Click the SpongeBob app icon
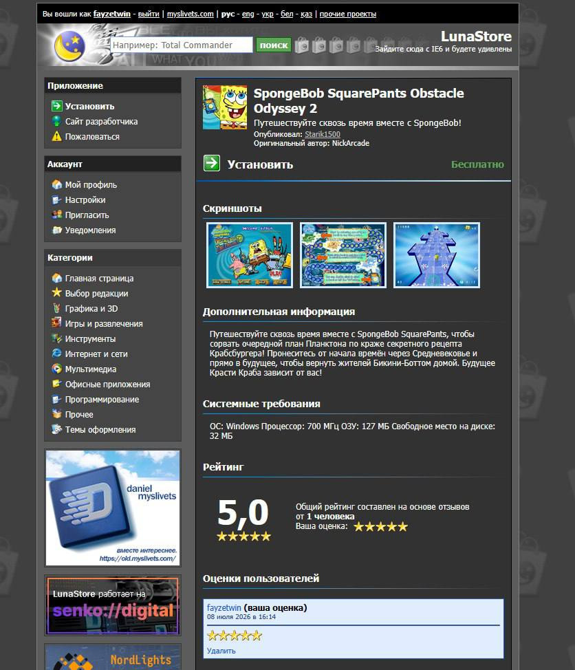The width and height of the screenshot is (575, 670). tap(225, 107)
